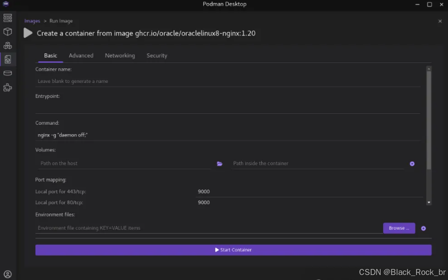
Task: Click the Browse button for environment files
Action: [x=399, y=228]
